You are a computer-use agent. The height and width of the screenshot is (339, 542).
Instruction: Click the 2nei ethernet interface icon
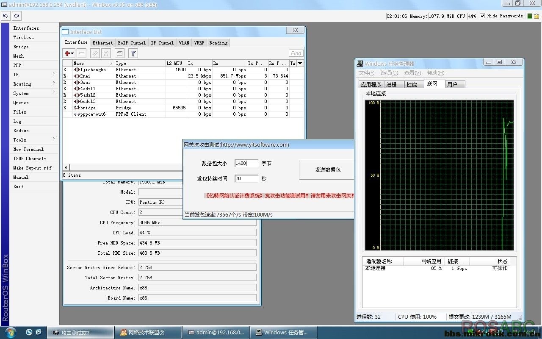[77, 76]
